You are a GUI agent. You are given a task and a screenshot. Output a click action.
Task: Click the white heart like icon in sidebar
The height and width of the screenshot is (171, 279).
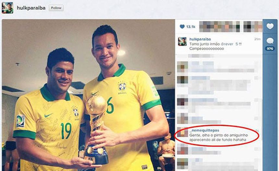(270, 27)
